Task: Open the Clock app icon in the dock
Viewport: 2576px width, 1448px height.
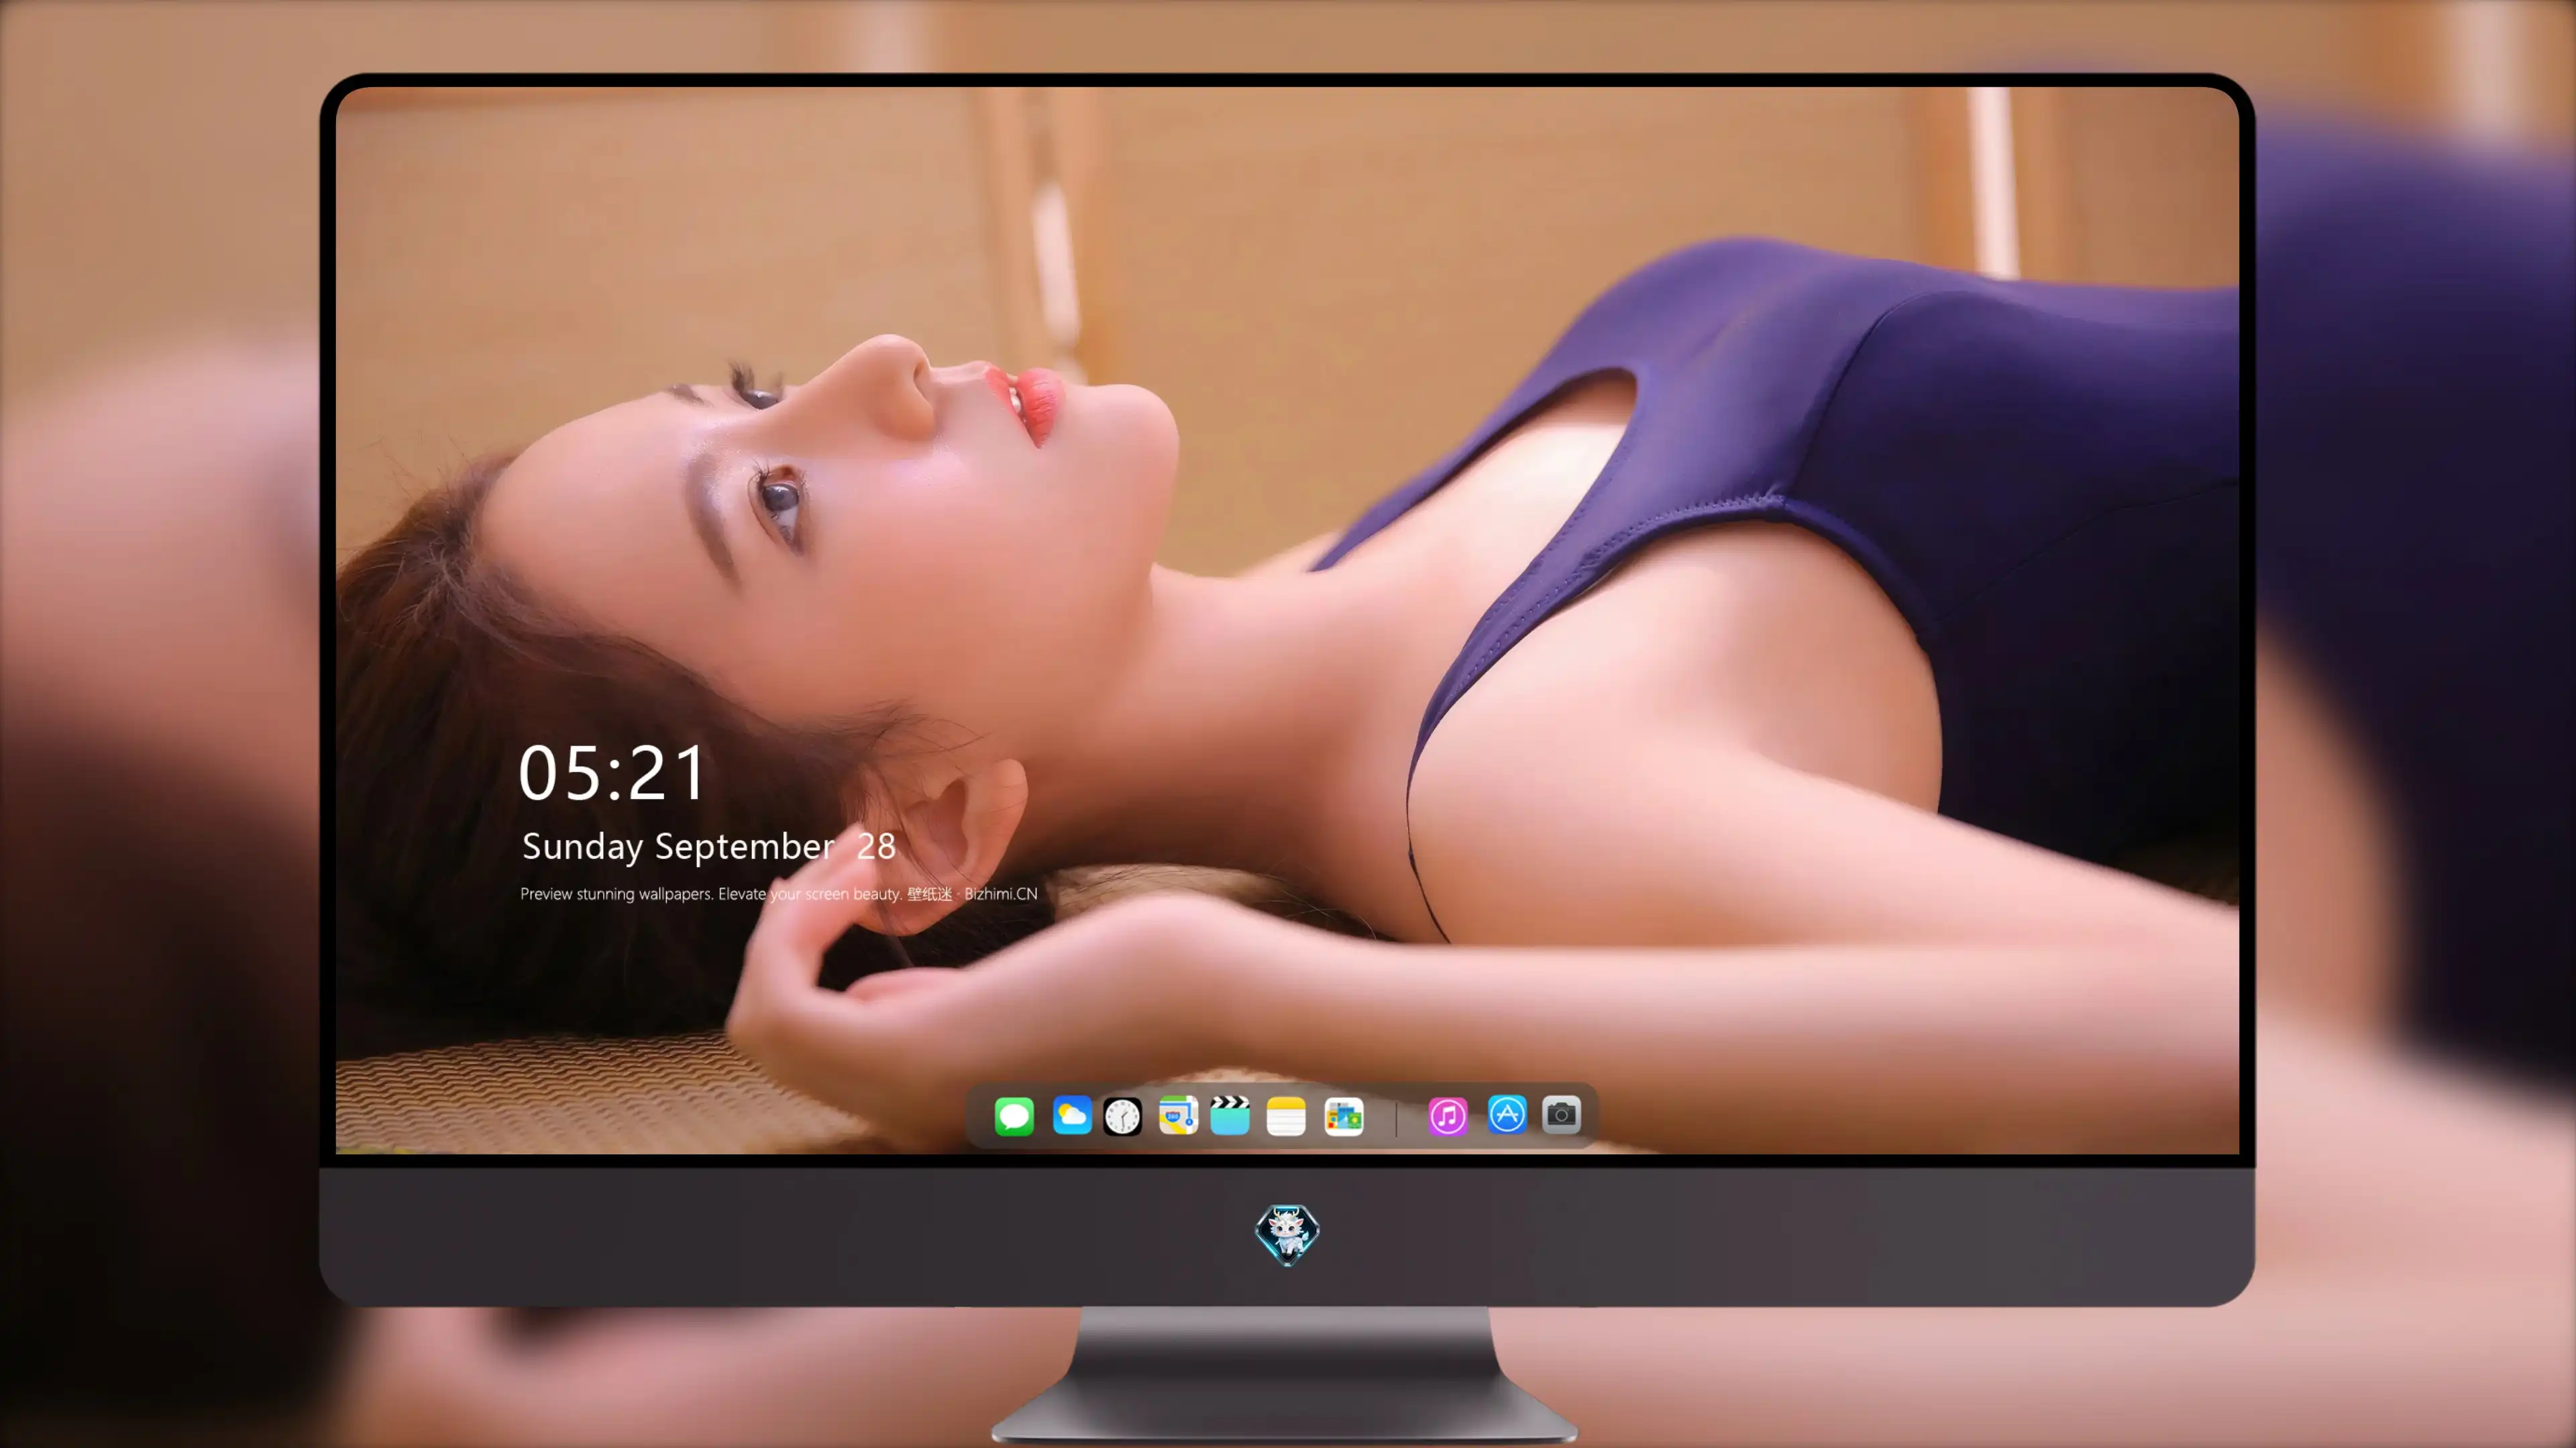Action: pyautogui.click(x=1122, y=1115)
